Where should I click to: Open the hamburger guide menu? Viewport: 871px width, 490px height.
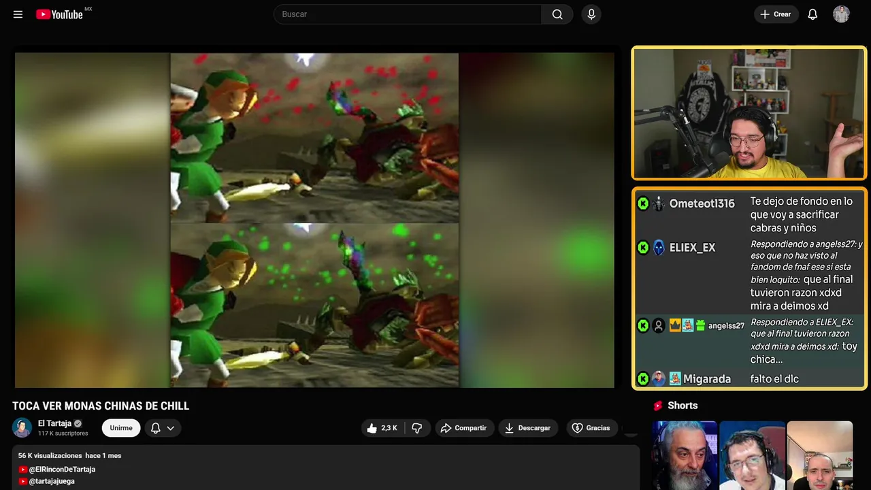(x=18, y=14)
